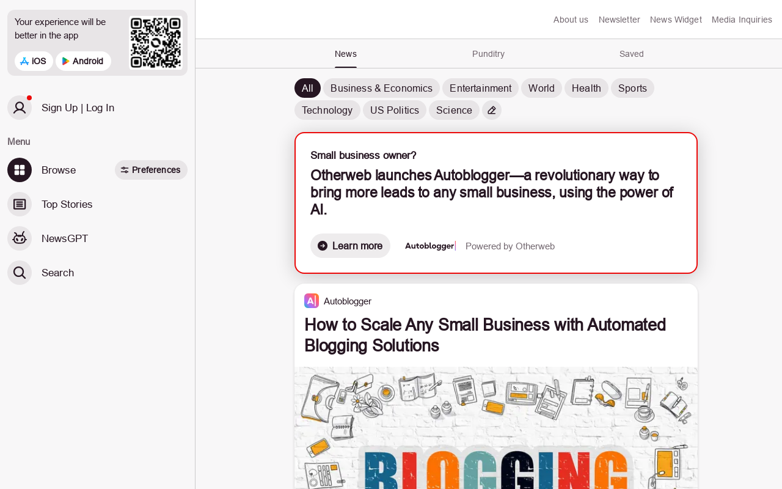Open the iOS app download button

34,61
